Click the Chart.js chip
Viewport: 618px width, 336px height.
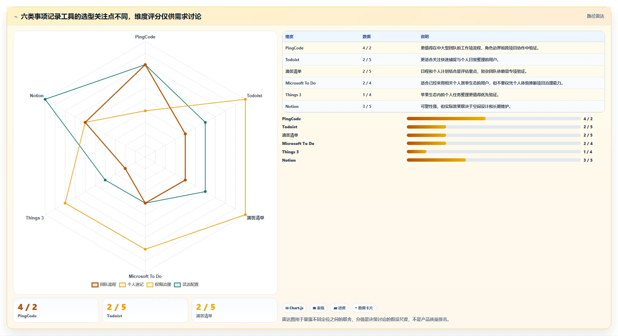coord(294,308)
